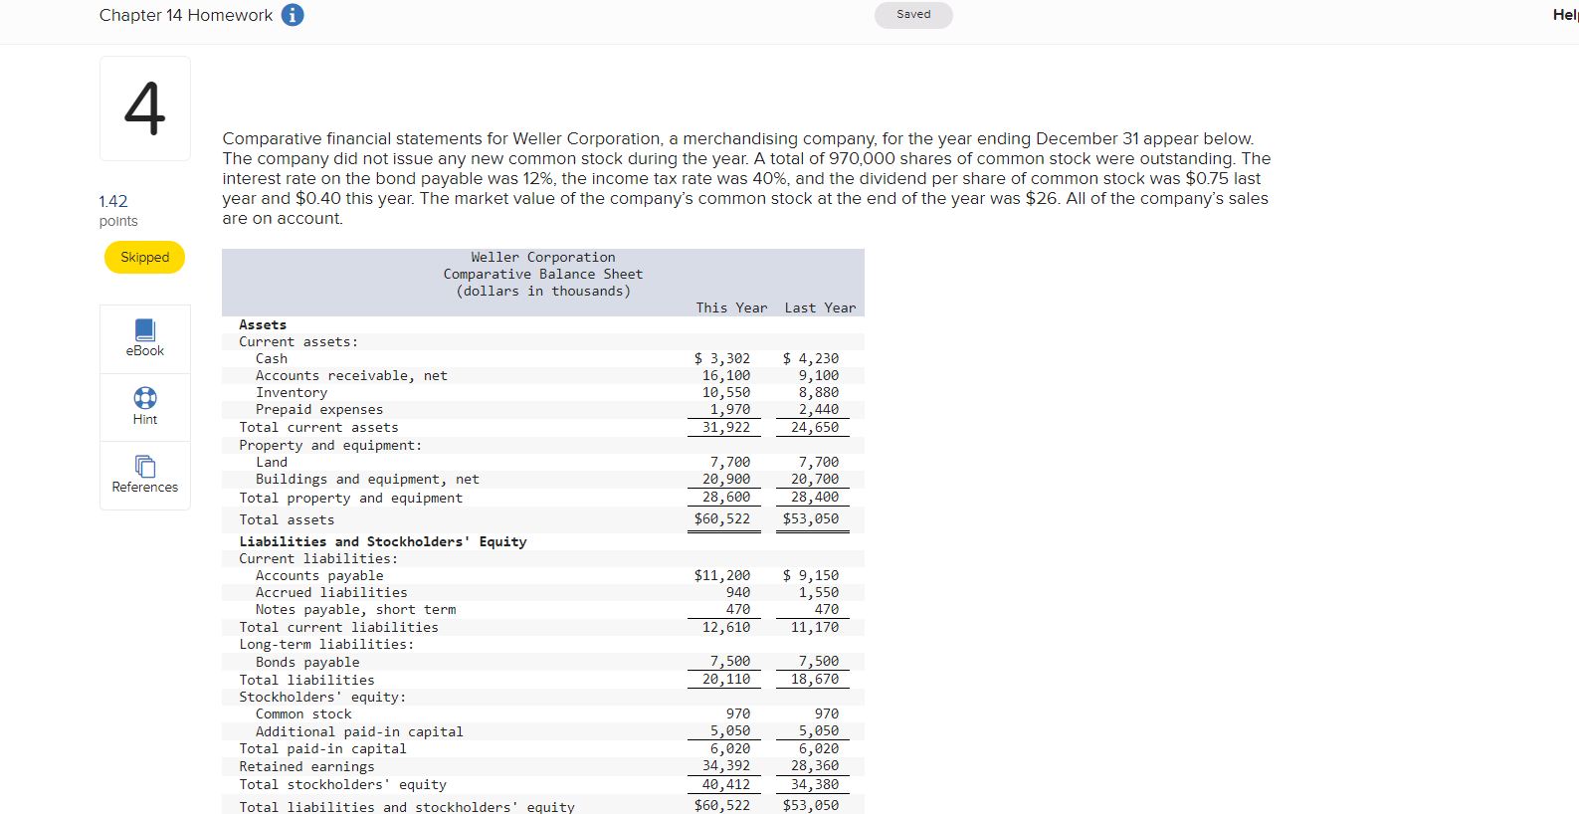Click the Saved status pill

pos(913,15)
